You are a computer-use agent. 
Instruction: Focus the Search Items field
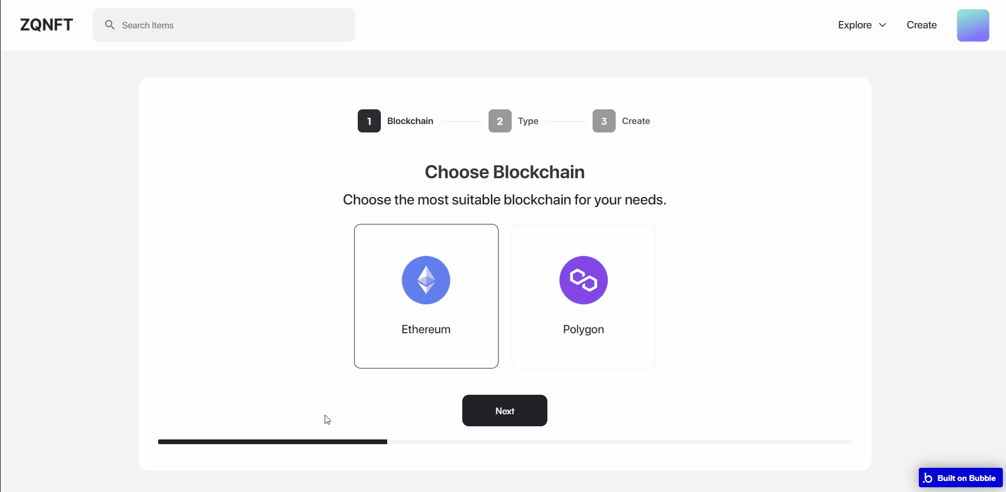point(224,25)
